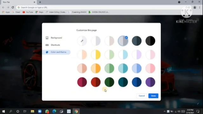The width and height of the screenshot is (203, 114).
Task: Open the KVOBA ONLINECLA bookmark
Action: 99,12
